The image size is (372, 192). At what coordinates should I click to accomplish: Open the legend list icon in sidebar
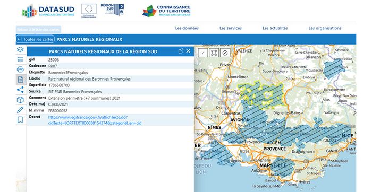point(20,59)
